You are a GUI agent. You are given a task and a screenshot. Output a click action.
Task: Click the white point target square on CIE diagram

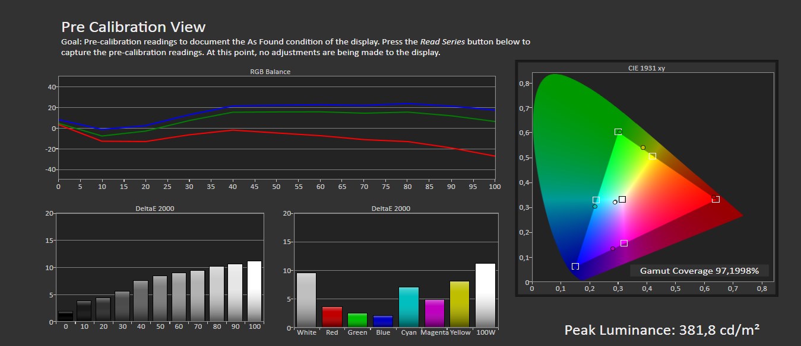click(x=622, y=199)
